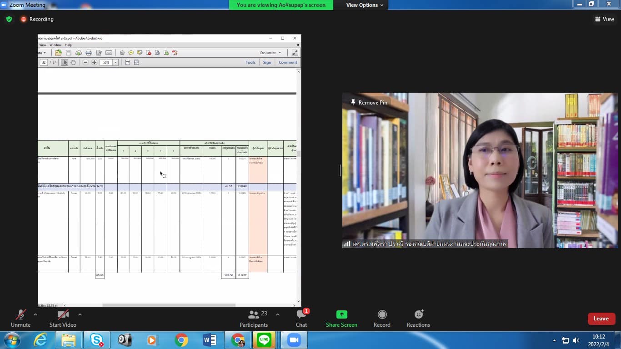The height and width of the screenshot is (349, 621).
Task: Remove Pin from the speaker video
Action: click(369, 103)
